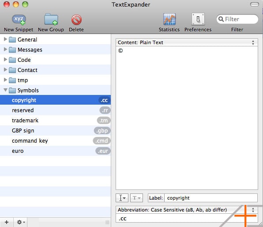Click the toolbar toggle pill button in title bar

point(255,4)
